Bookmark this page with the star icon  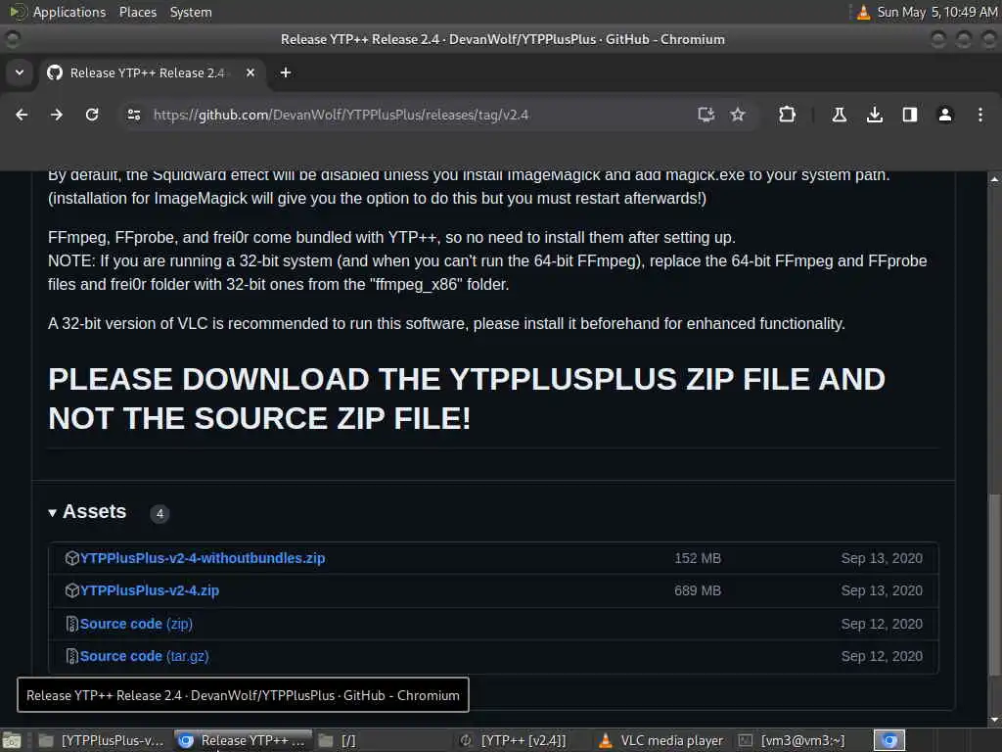click(x=738, y=115)
